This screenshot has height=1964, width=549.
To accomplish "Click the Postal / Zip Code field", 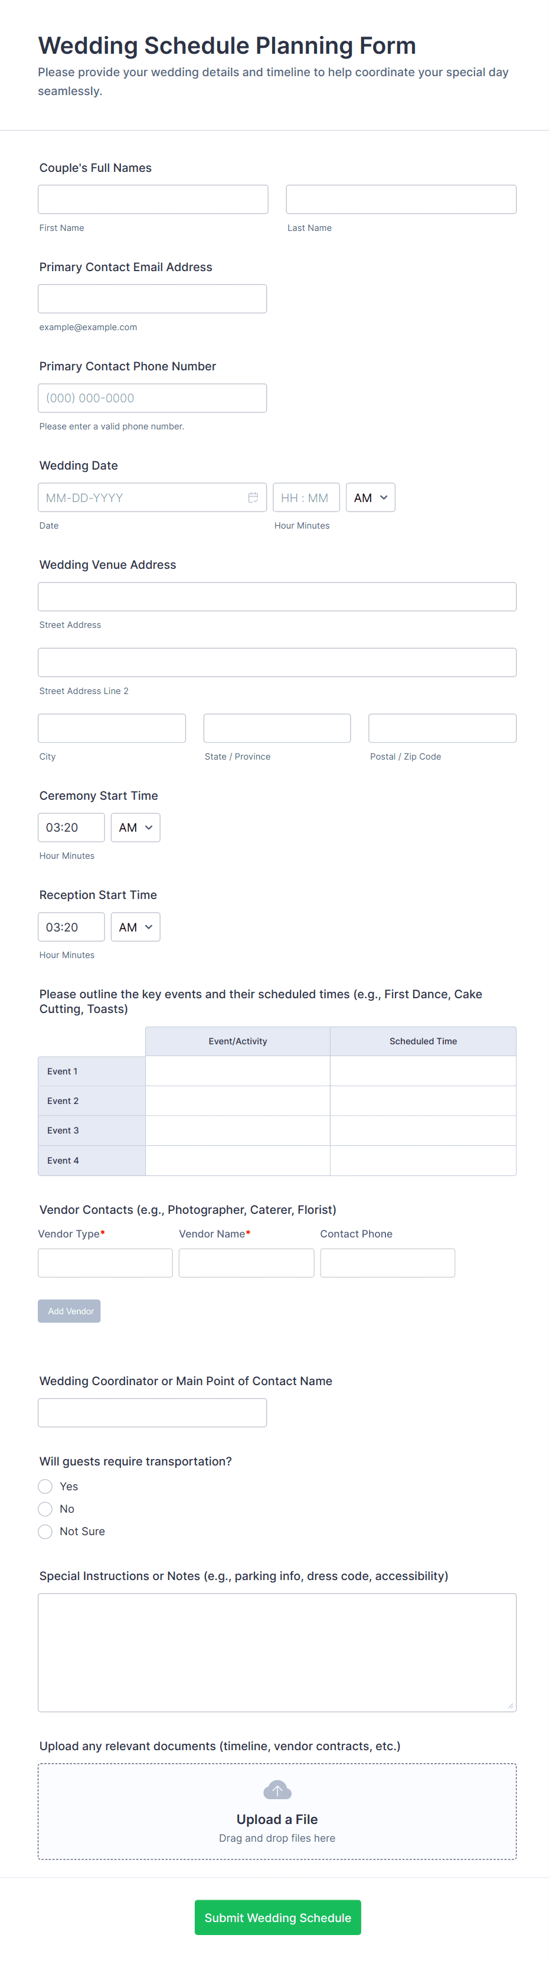I will point(442,728).
